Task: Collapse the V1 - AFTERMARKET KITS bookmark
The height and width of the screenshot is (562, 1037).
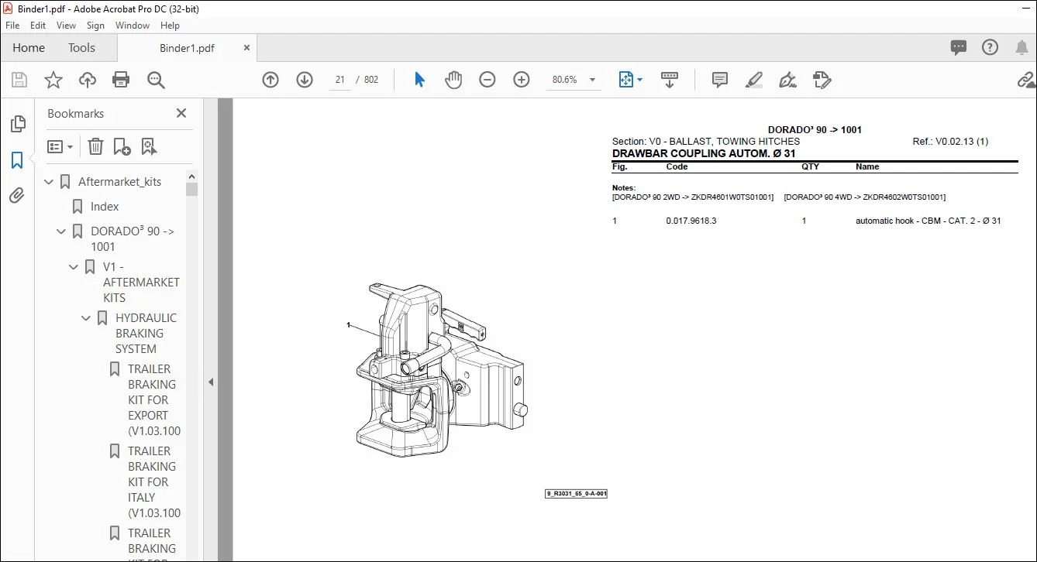Action: coord(74,267)
